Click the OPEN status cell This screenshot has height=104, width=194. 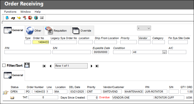17,92
